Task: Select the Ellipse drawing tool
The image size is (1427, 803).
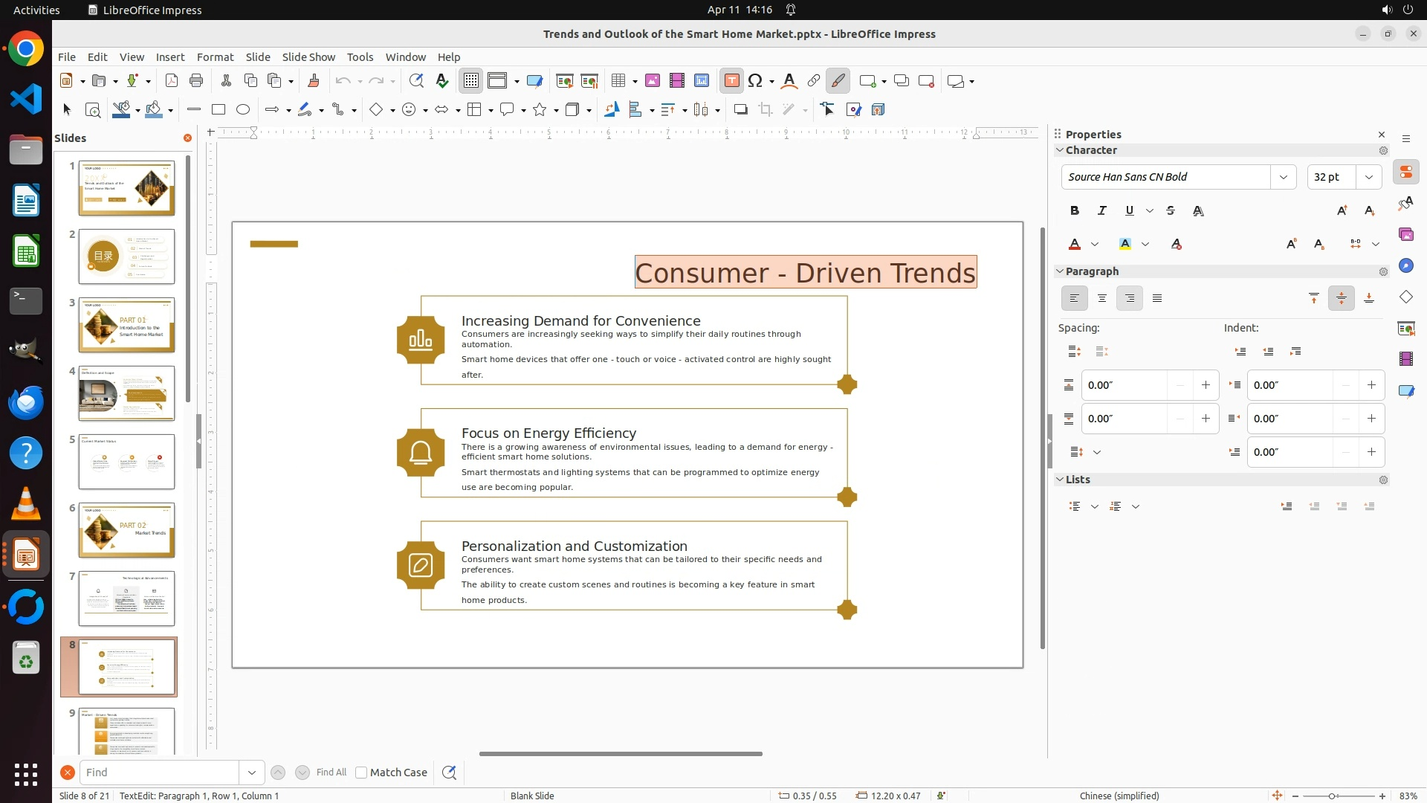Action: point(243,110)
